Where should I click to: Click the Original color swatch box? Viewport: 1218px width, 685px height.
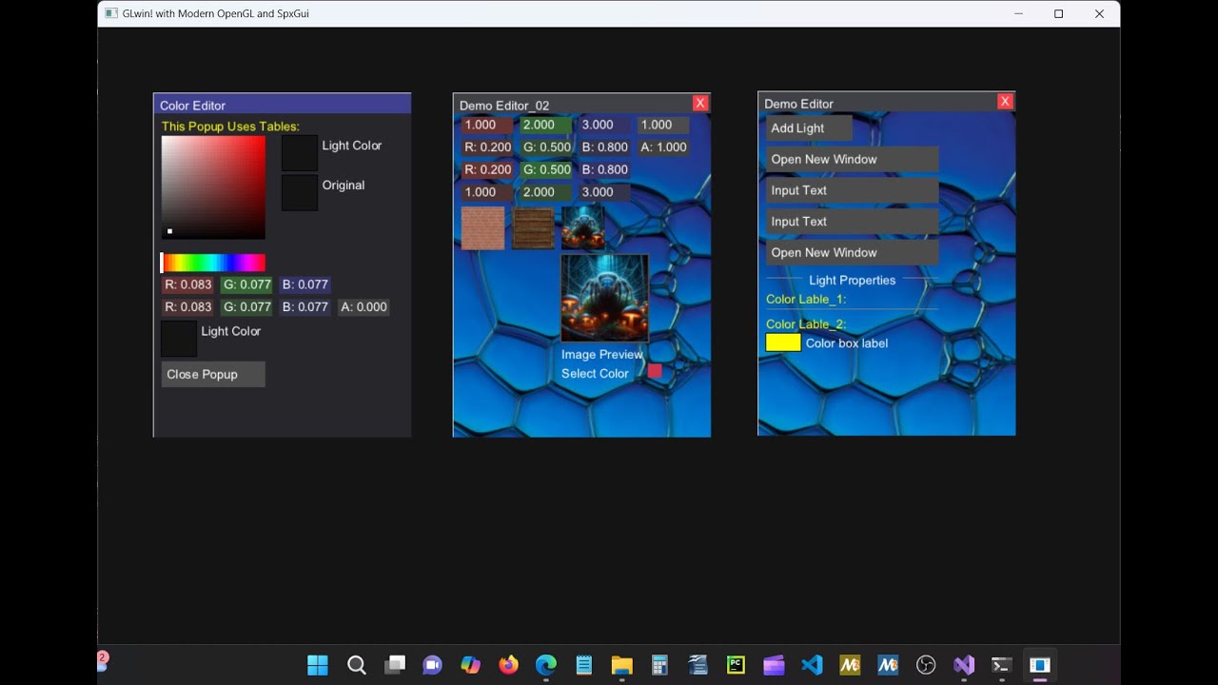click(x=300, y=192)
